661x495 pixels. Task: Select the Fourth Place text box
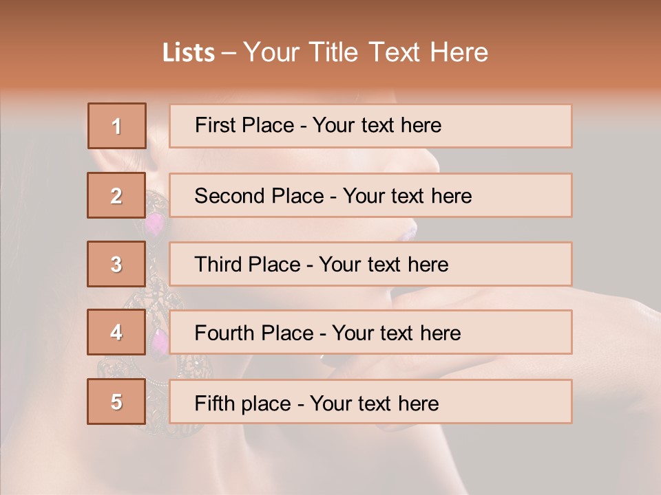click(370, 333)
